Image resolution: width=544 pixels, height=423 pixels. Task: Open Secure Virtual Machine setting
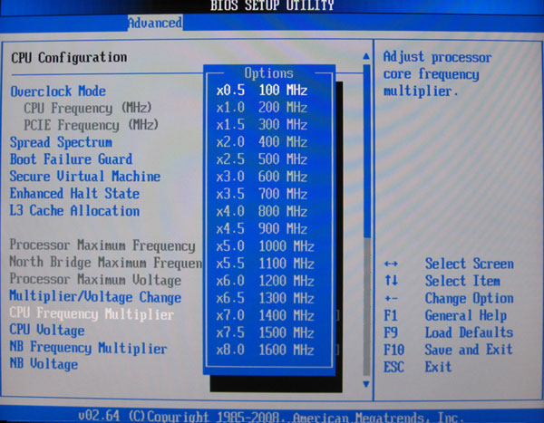tap(85, 176)
